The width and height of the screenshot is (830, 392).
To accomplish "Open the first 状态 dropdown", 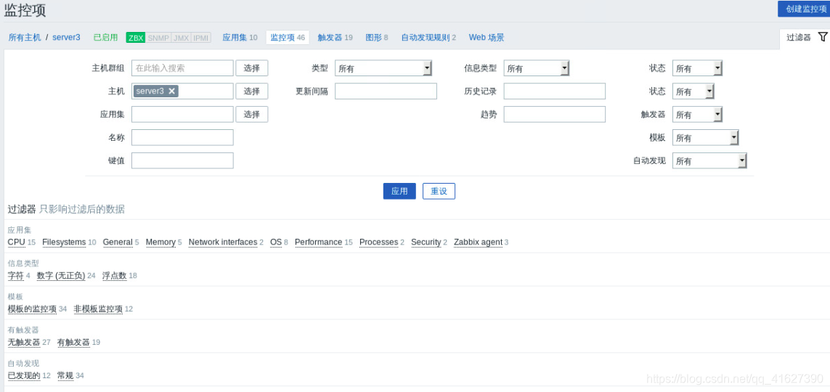I will click(x=697, y=68).
